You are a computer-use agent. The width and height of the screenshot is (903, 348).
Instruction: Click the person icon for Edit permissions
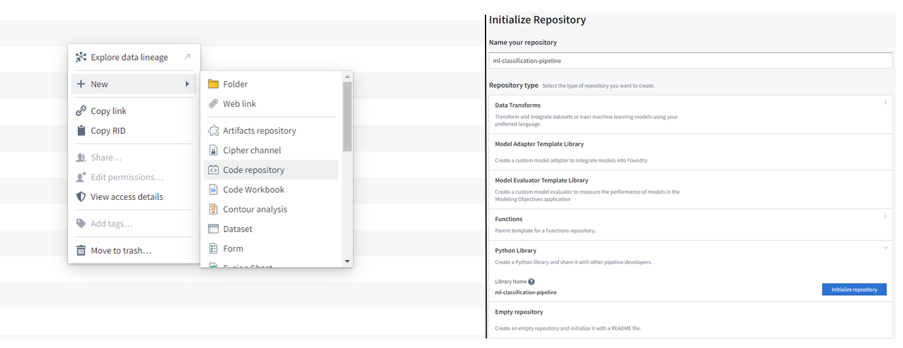[81, 177]
